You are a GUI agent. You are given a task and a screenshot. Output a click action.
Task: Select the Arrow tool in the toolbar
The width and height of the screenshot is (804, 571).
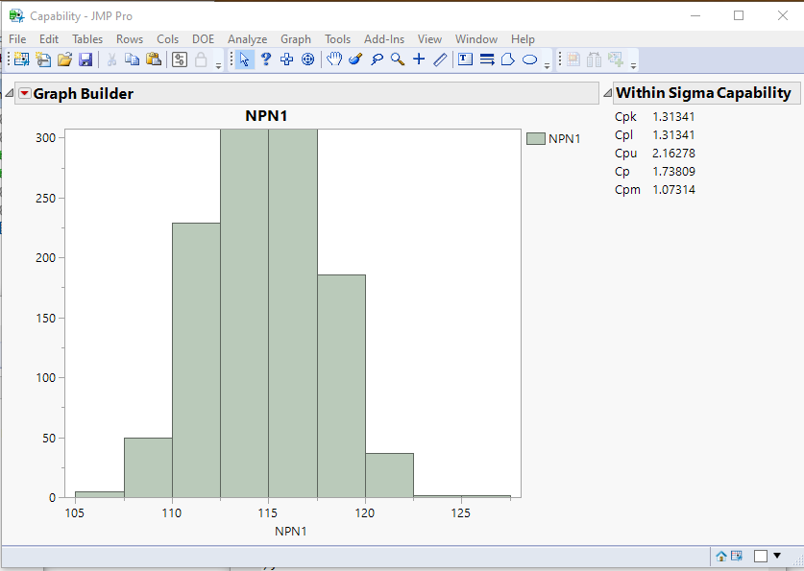tap(245, 59)
